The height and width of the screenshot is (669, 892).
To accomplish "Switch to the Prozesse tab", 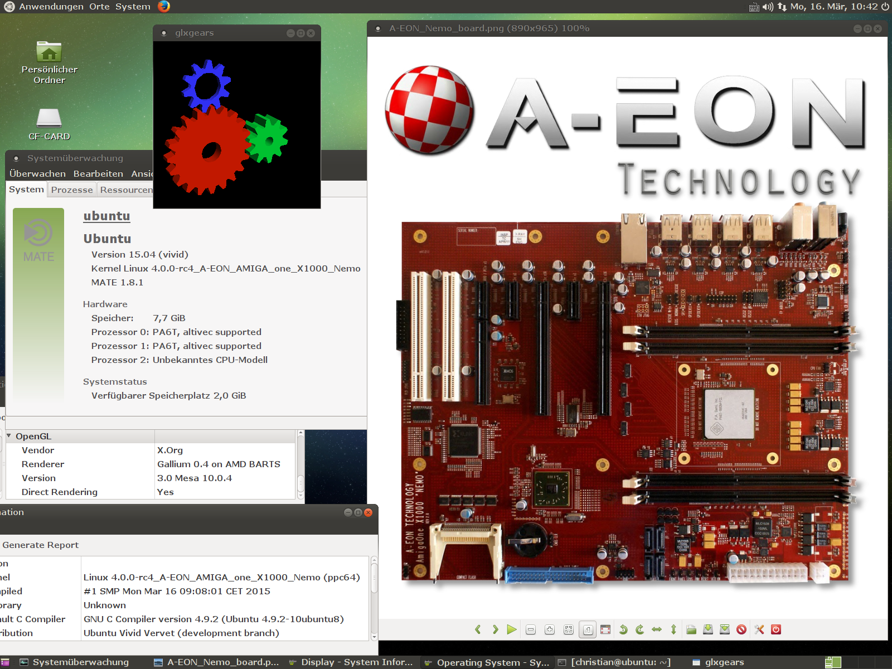I will click(72, 190).
